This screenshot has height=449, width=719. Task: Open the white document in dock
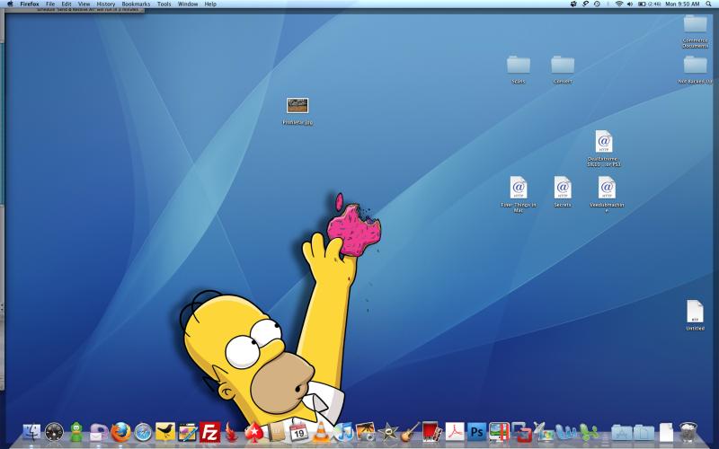point(666,432)
